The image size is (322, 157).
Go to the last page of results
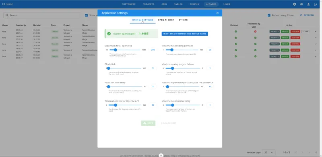(x=316, y=153)
